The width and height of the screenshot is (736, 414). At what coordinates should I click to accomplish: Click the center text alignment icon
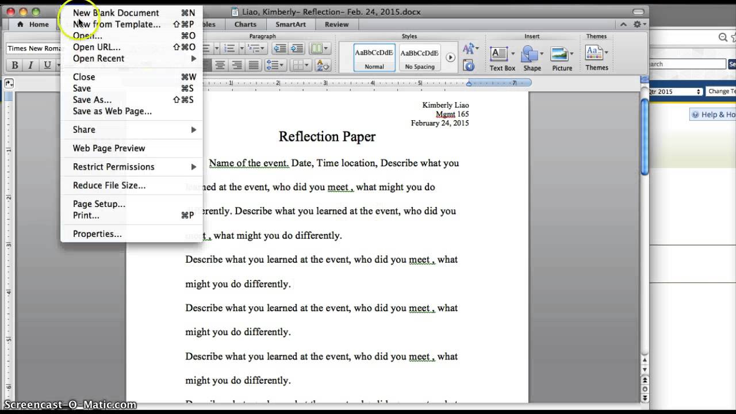click(x=220, y=65)
